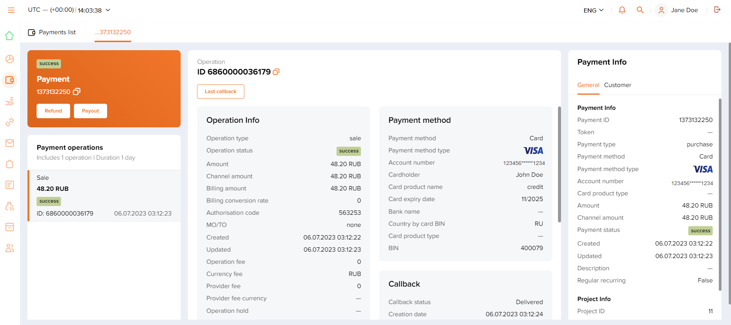Open the search magnifier icon

point(640,10)
